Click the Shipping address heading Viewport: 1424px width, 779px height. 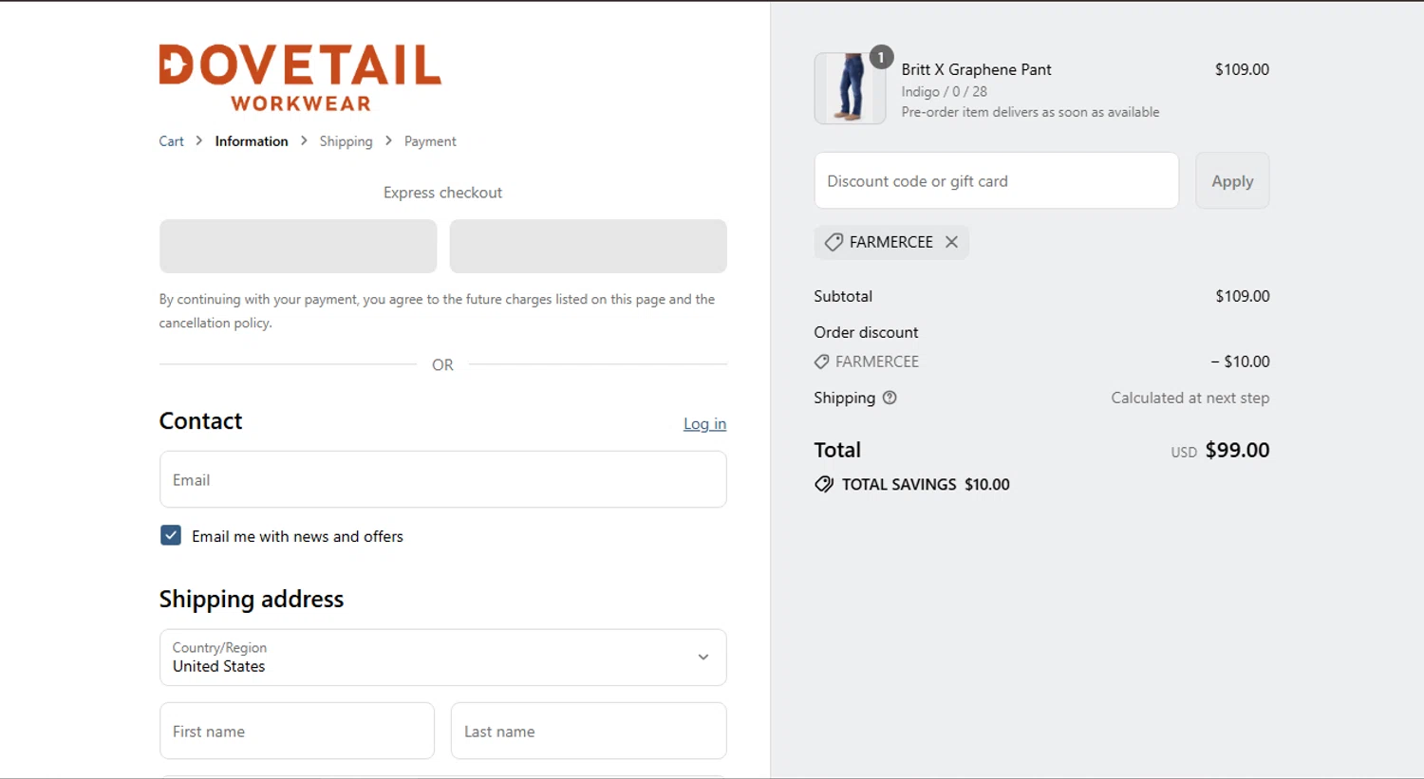252,599
